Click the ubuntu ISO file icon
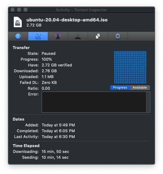 (x=18, y=22)
